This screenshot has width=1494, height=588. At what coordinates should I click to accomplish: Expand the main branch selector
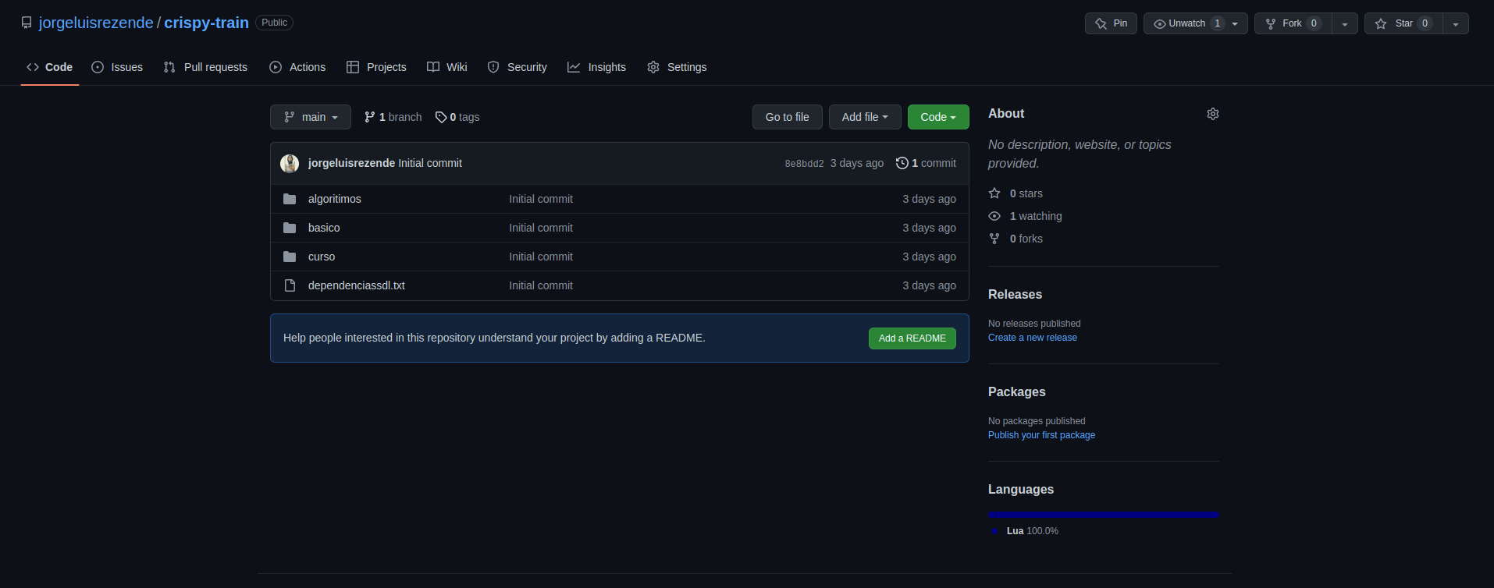(x=311, y=117)
